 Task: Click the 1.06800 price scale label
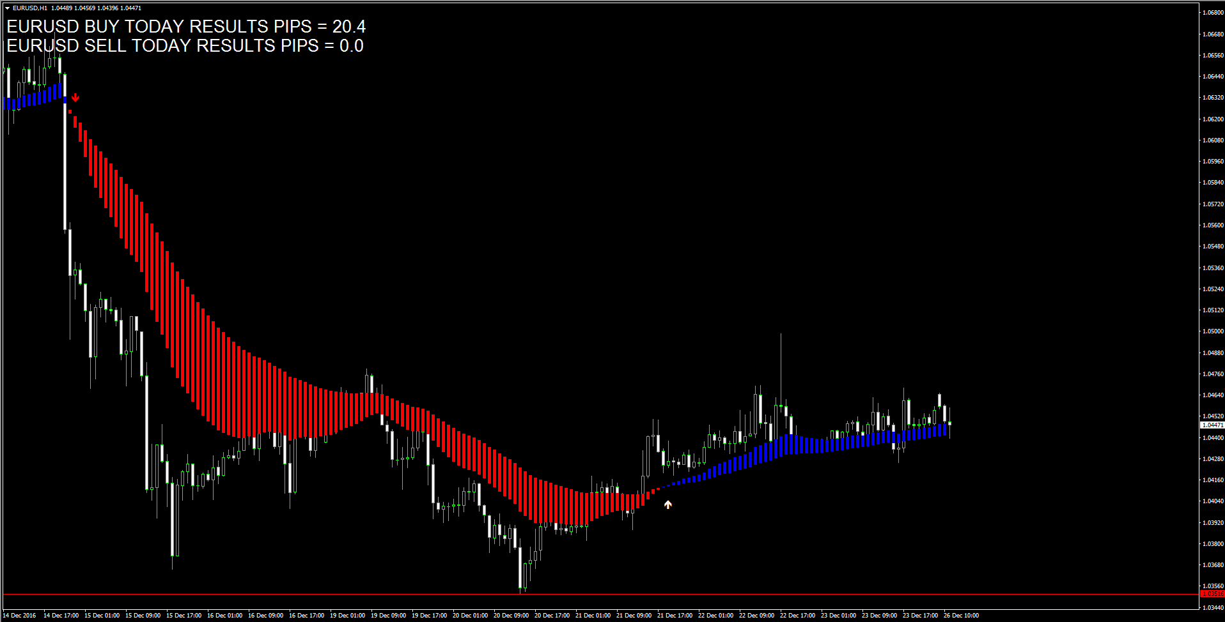(x=1213, y=13)
